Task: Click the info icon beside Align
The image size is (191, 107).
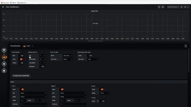Action: point(98,101)
